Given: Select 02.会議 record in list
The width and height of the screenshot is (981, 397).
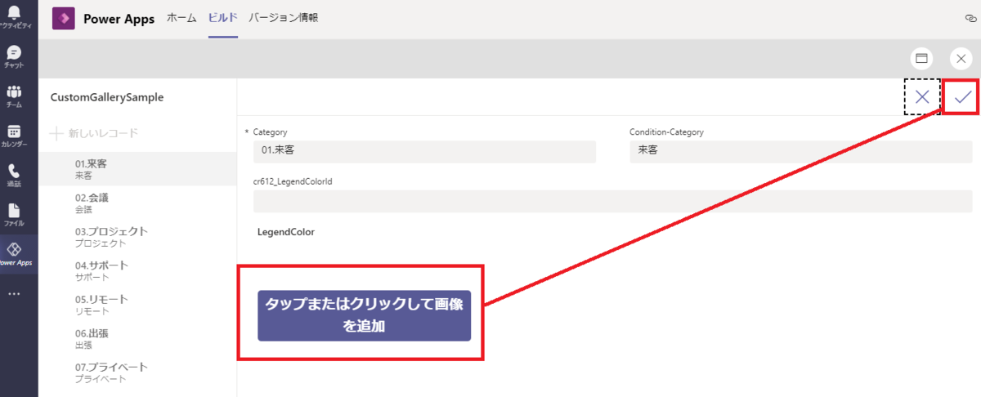Looking at the screenshot, I should click(137, 203).
